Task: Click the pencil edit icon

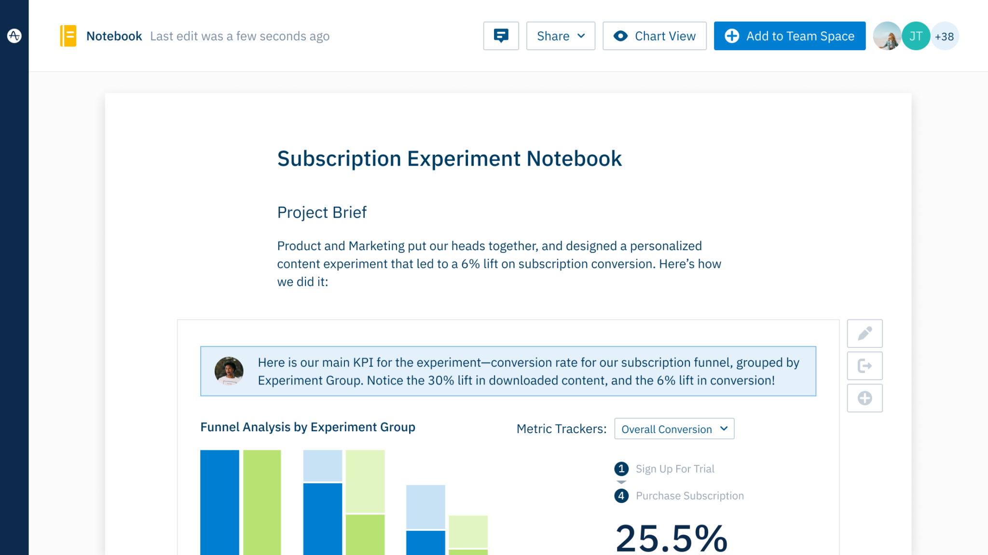Action: (864, 333)
